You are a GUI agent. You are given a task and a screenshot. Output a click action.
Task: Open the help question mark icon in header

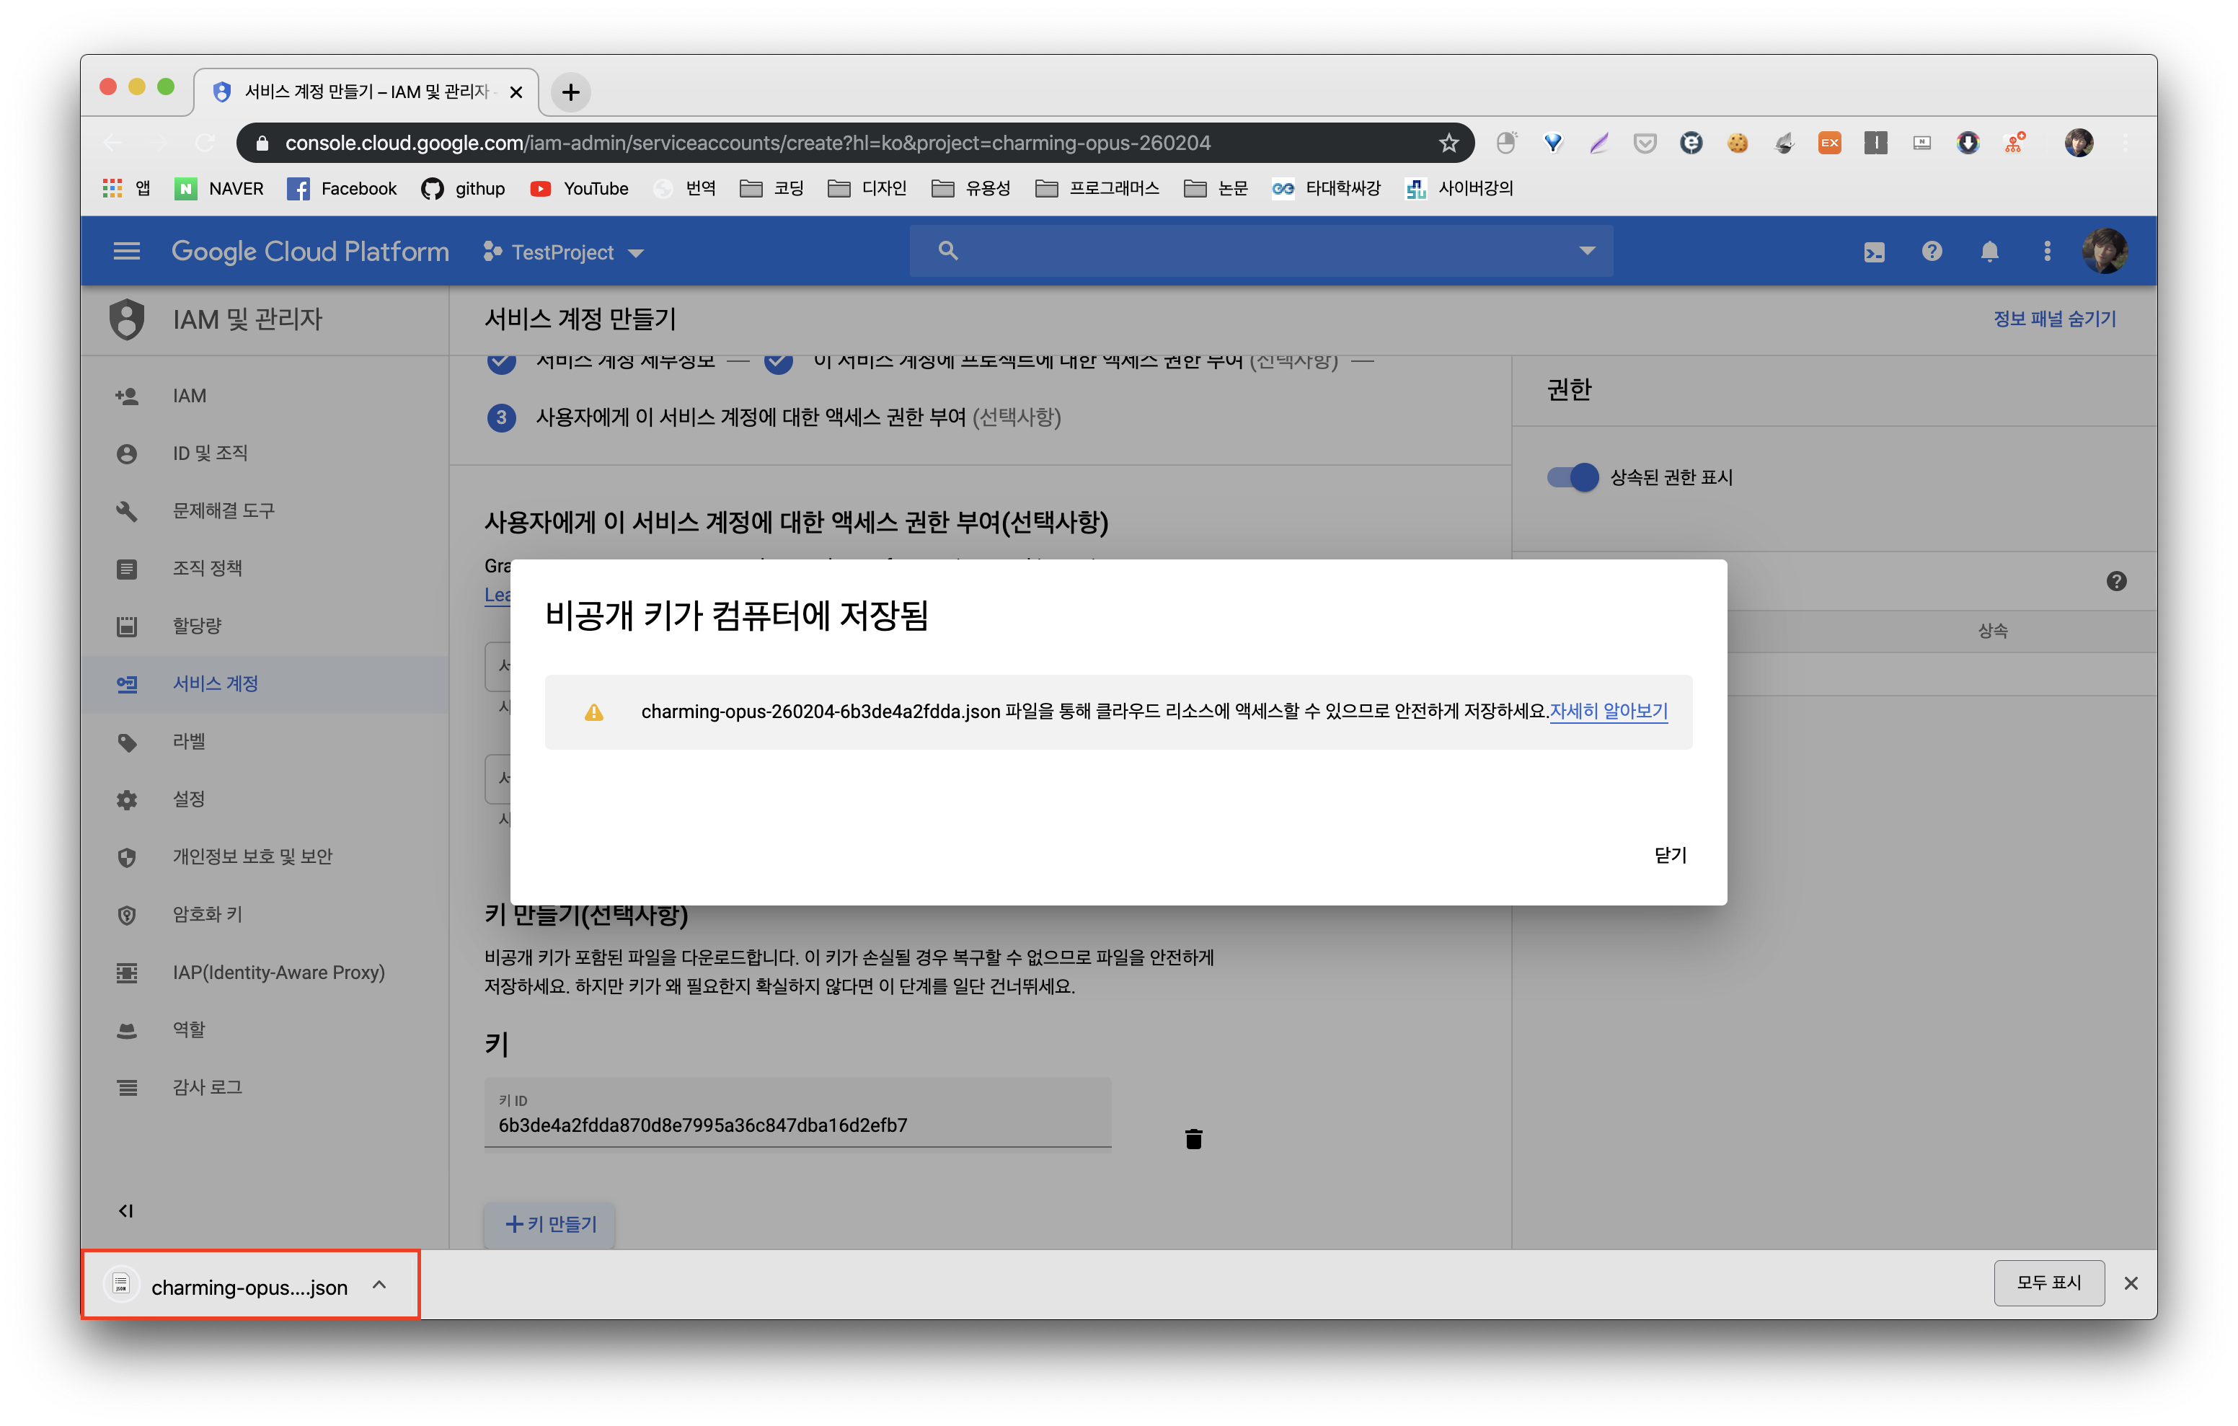click(1932, 252)
